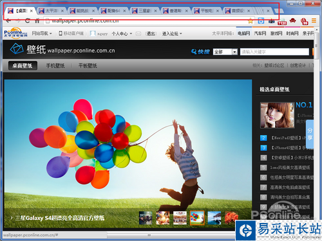Select the seaside slideshow thumbnail
Screen dimensions: 322x241
click(x=214, y=218)
